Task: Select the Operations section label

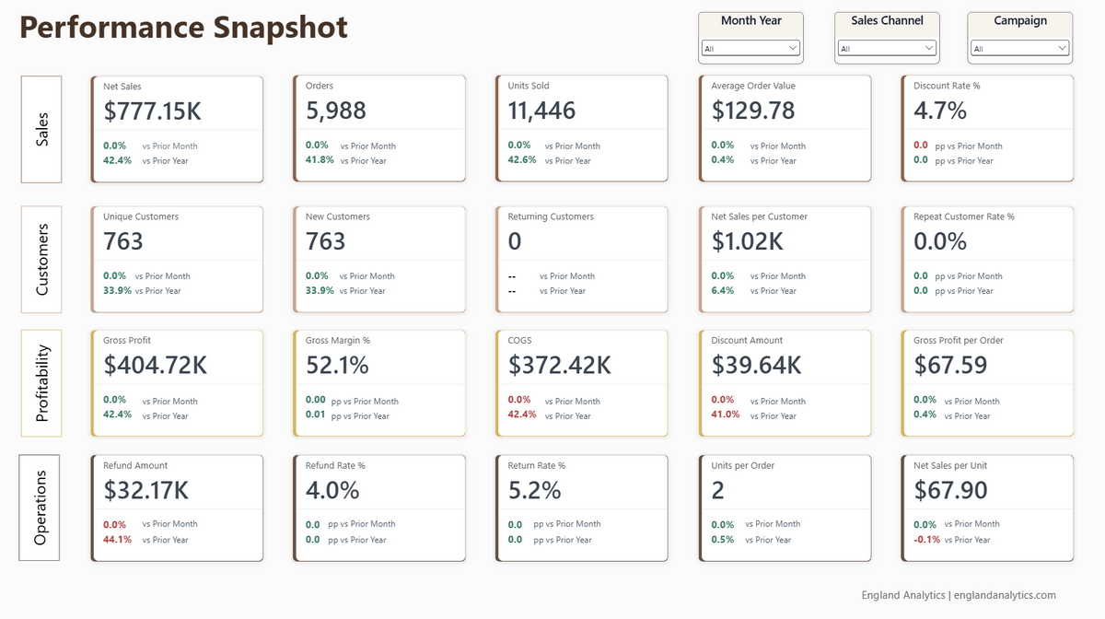Action: pyautogui.click(x=40, y=508)
